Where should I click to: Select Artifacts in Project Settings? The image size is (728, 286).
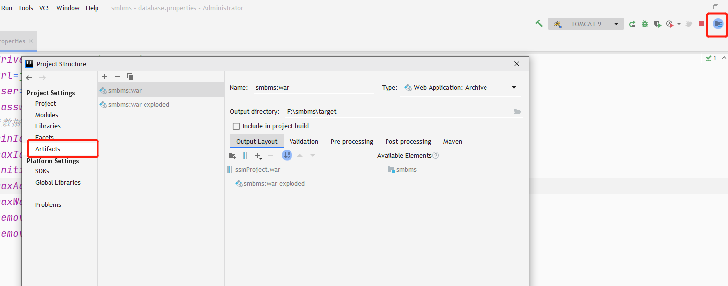tap(48, 149)
